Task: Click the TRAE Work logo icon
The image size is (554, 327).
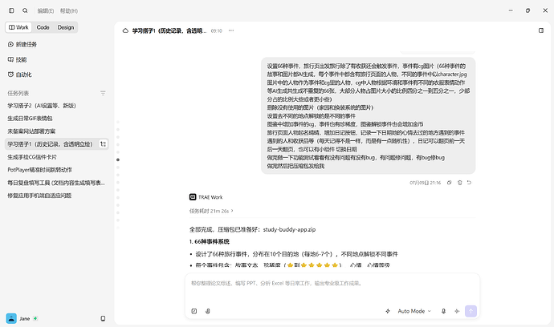Action: (193, 197)
